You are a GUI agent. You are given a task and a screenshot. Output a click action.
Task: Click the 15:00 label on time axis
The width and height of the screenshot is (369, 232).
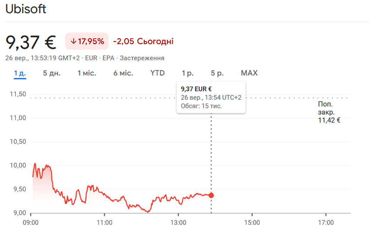(x=252, y=222)
